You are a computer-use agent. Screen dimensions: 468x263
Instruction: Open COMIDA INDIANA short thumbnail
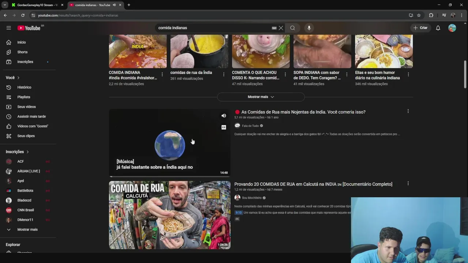137,51
